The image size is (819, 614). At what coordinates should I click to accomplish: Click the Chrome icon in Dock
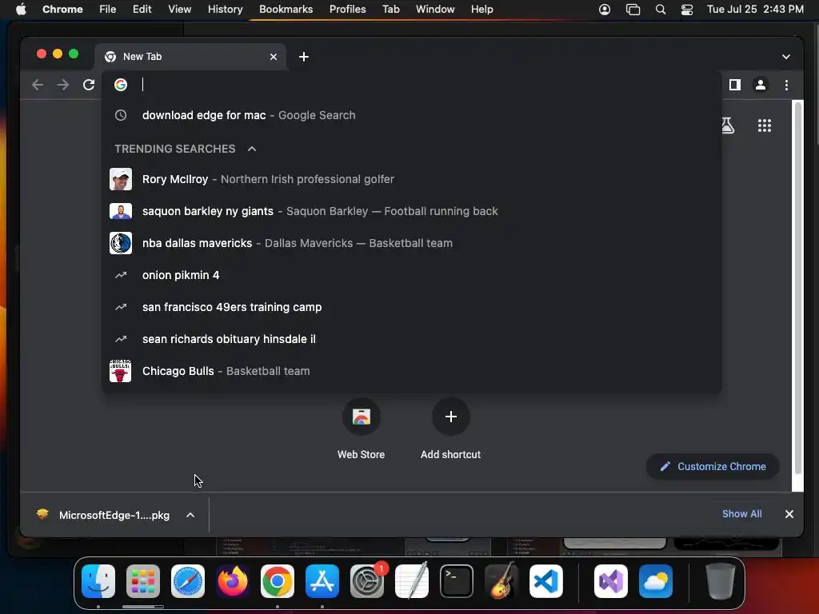(278, 581)
